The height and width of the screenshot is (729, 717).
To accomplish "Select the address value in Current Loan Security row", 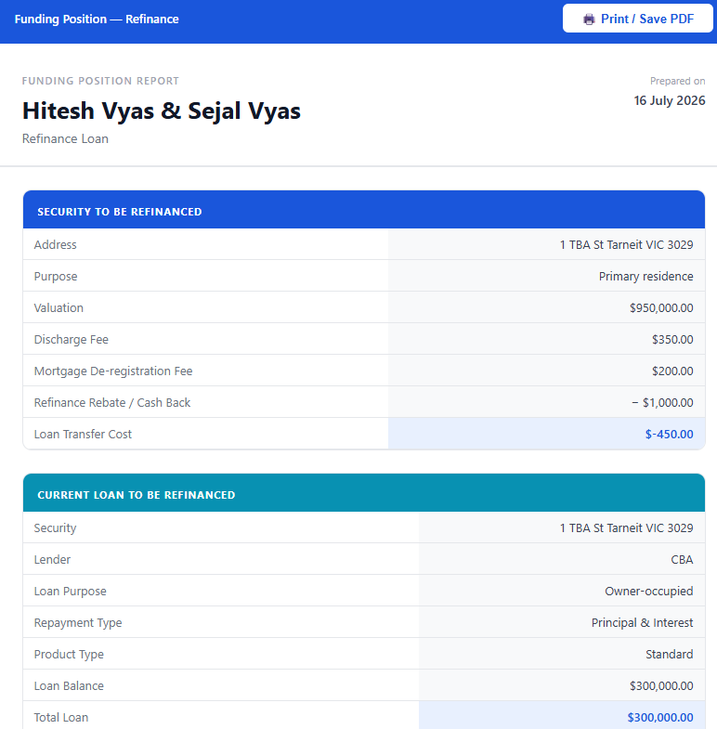I will pos(626,528).
